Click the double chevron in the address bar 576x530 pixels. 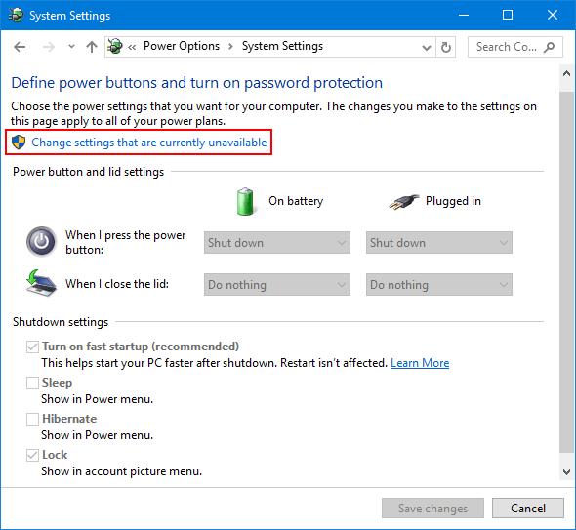coord(132,47)
